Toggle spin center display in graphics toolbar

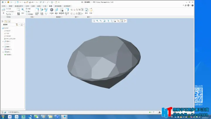[125, 21]
